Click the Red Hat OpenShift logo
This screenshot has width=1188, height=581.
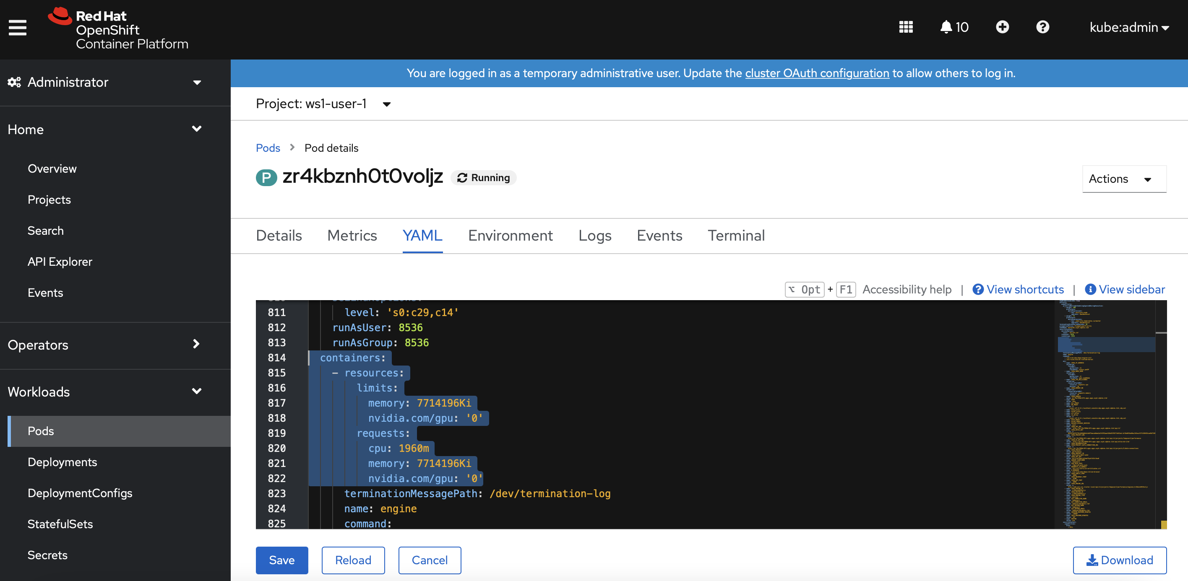118,29
